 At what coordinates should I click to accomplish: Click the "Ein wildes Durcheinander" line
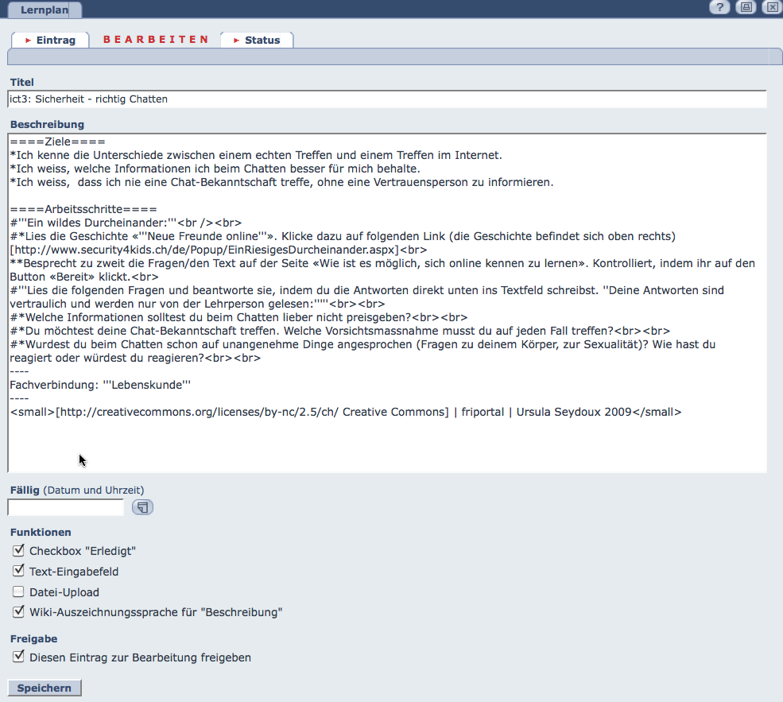point(126,223)
